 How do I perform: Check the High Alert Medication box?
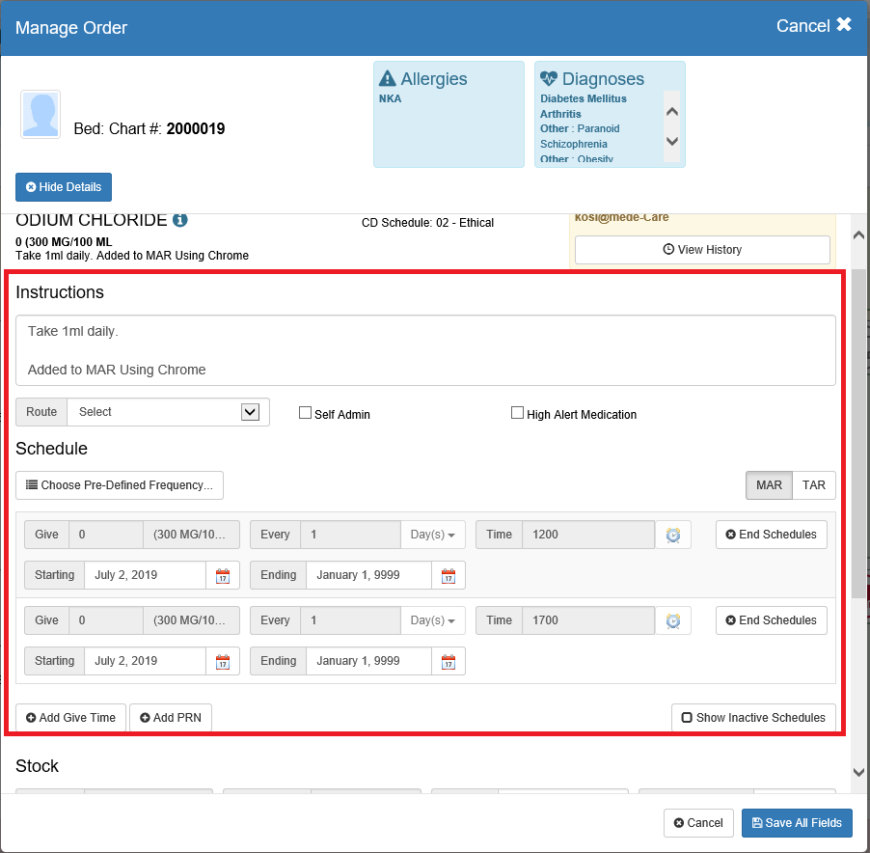(517, 413)
